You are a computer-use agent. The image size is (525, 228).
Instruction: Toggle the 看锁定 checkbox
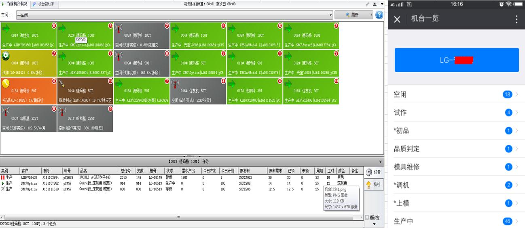point(367,218)
